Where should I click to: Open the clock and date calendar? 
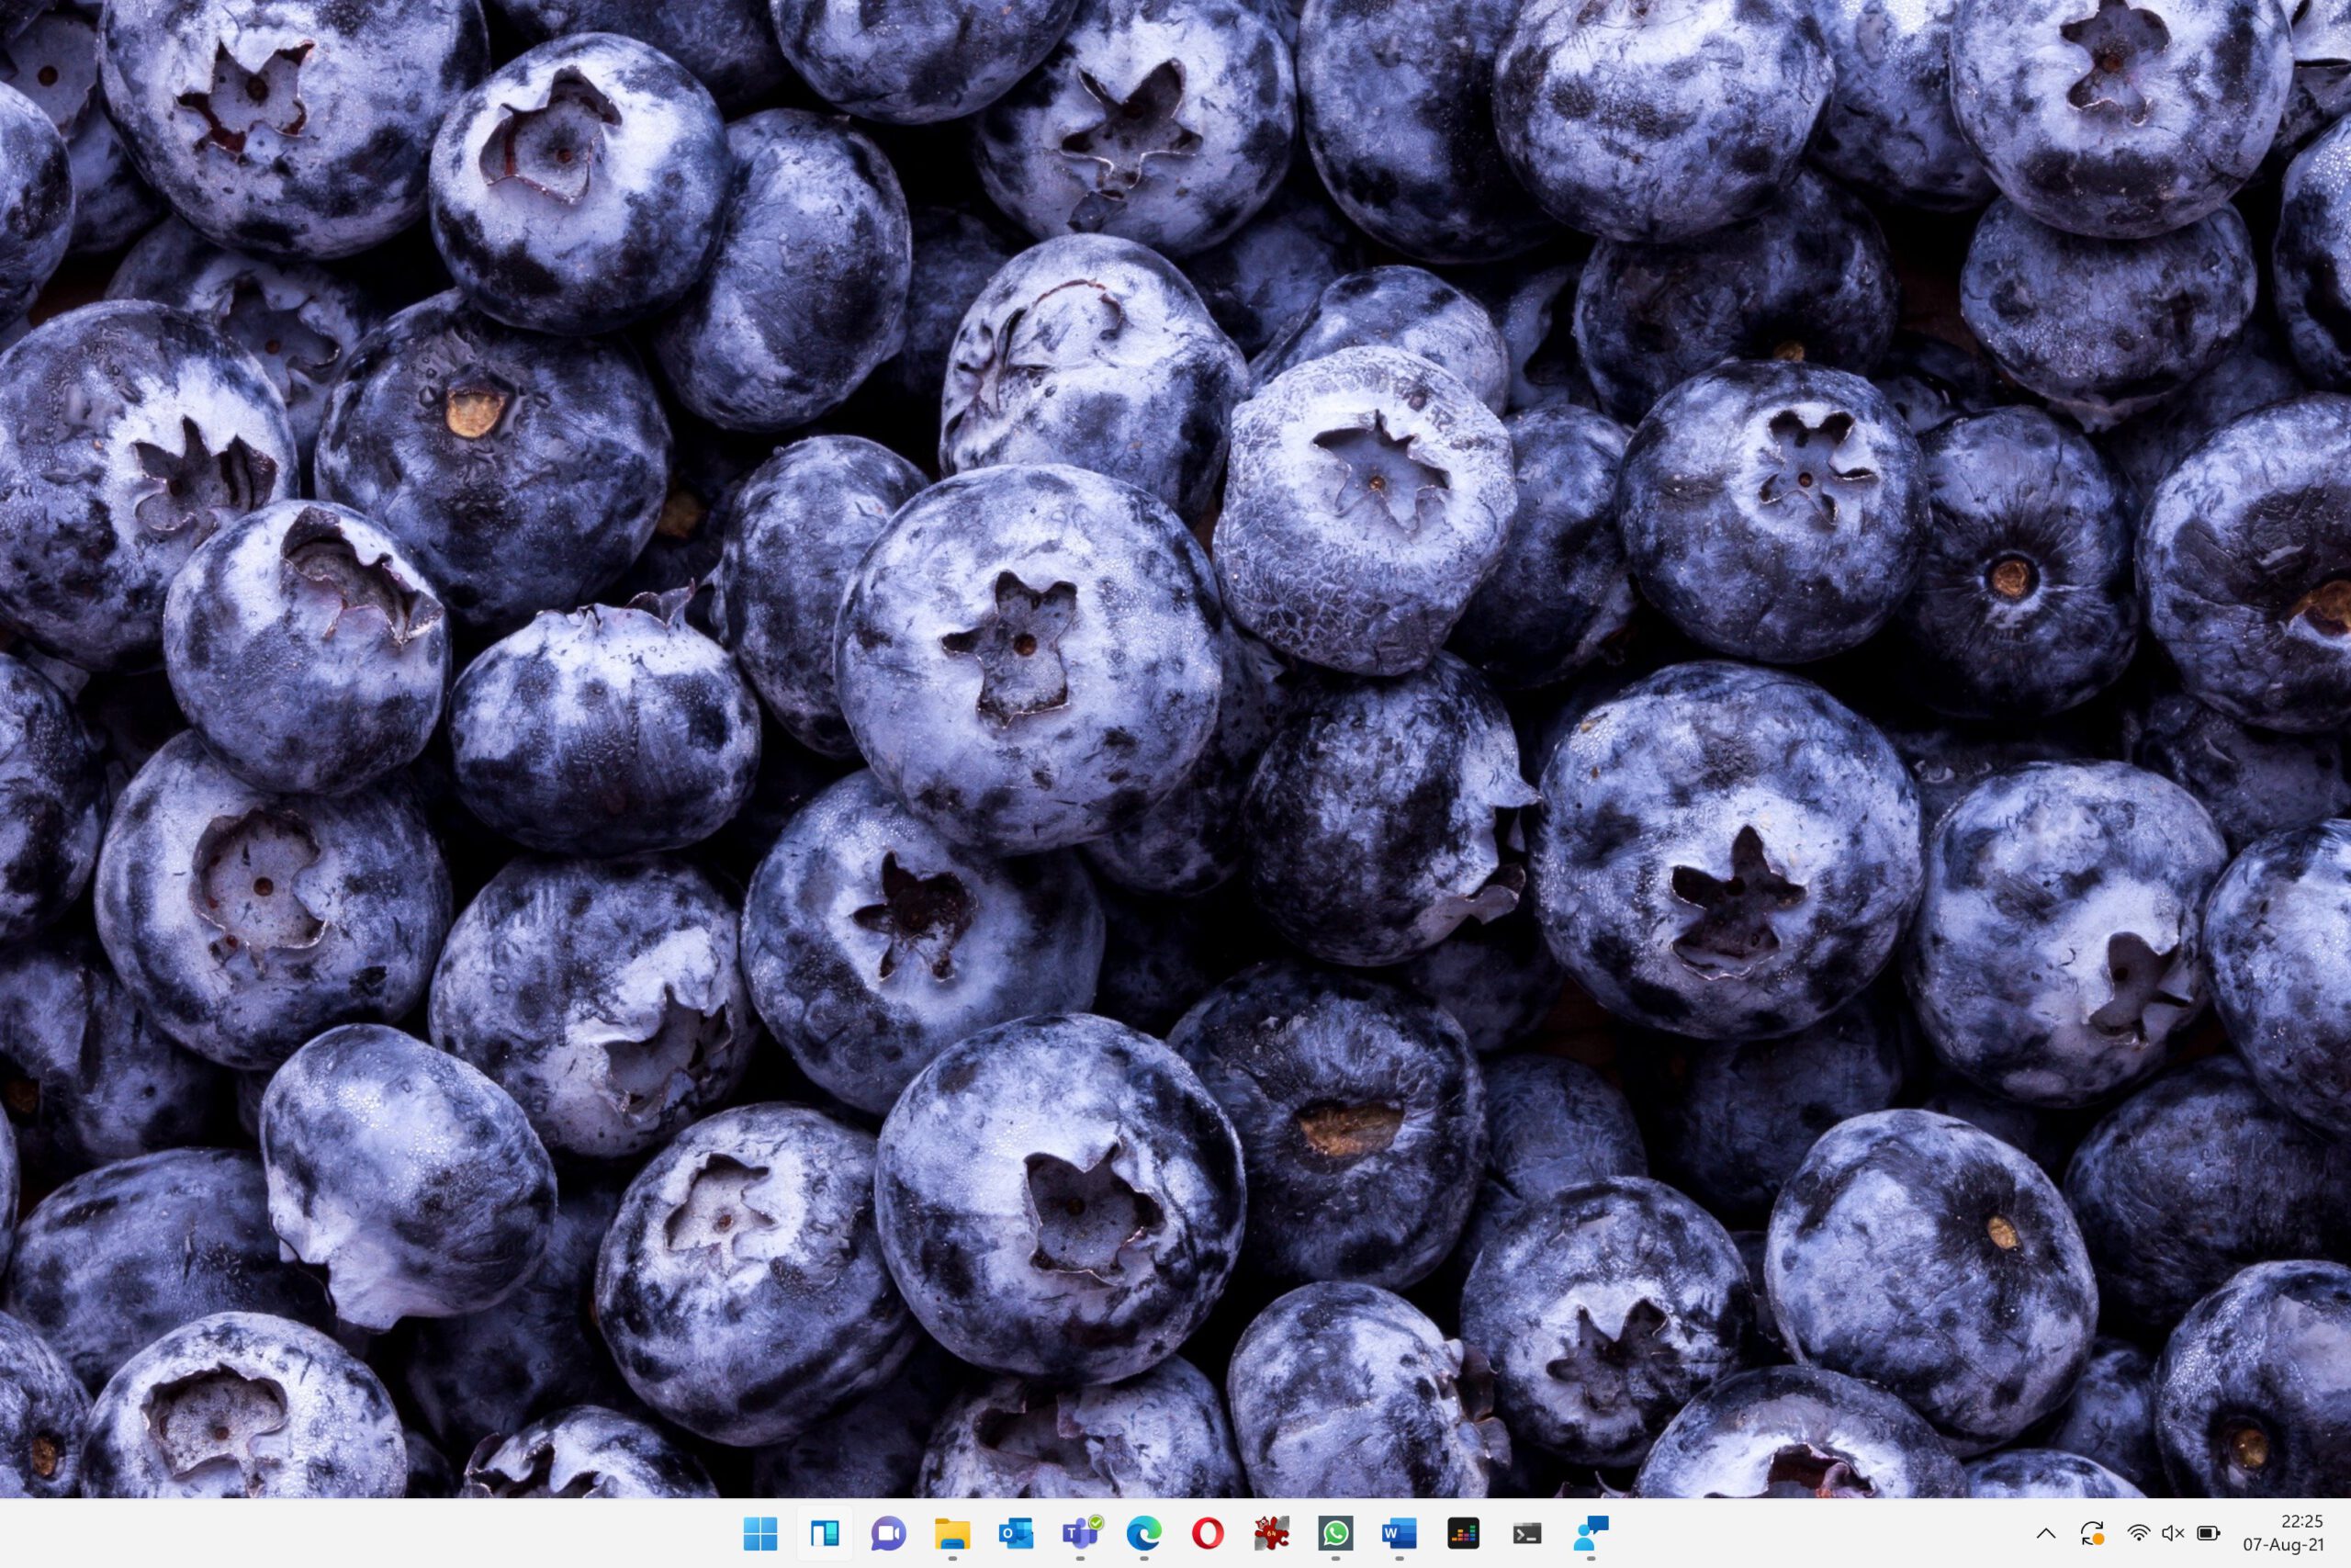point(2283,1533)
